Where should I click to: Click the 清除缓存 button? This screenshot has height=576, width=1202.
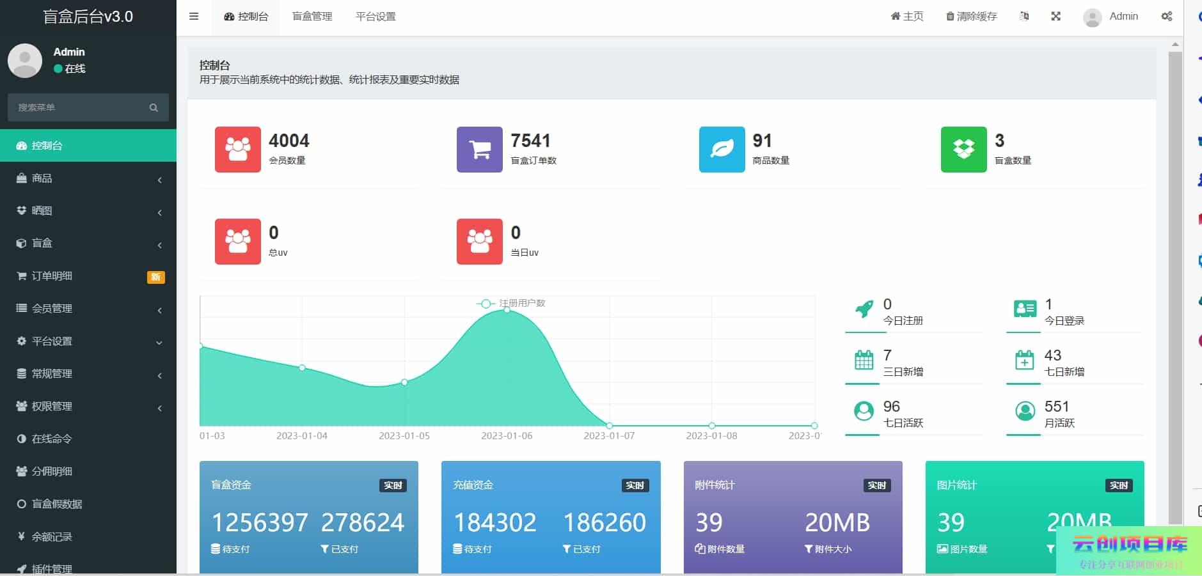[x=971, y=17]
